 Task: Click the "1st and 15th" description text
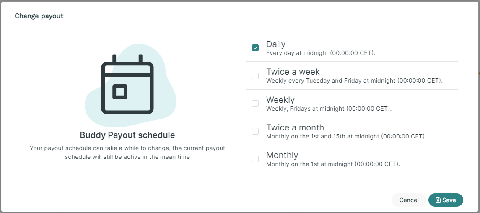click(346, 136)
